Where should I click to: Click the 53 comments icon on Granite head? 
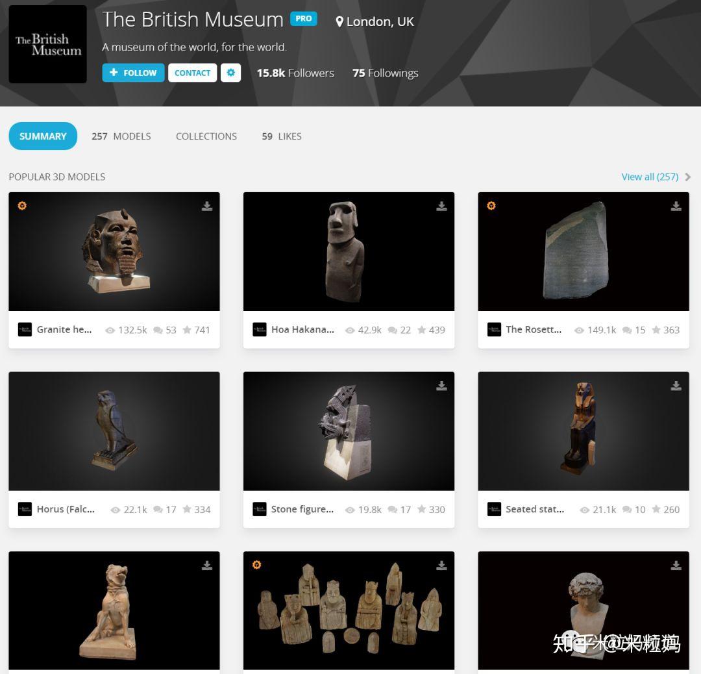pos(158,330)
